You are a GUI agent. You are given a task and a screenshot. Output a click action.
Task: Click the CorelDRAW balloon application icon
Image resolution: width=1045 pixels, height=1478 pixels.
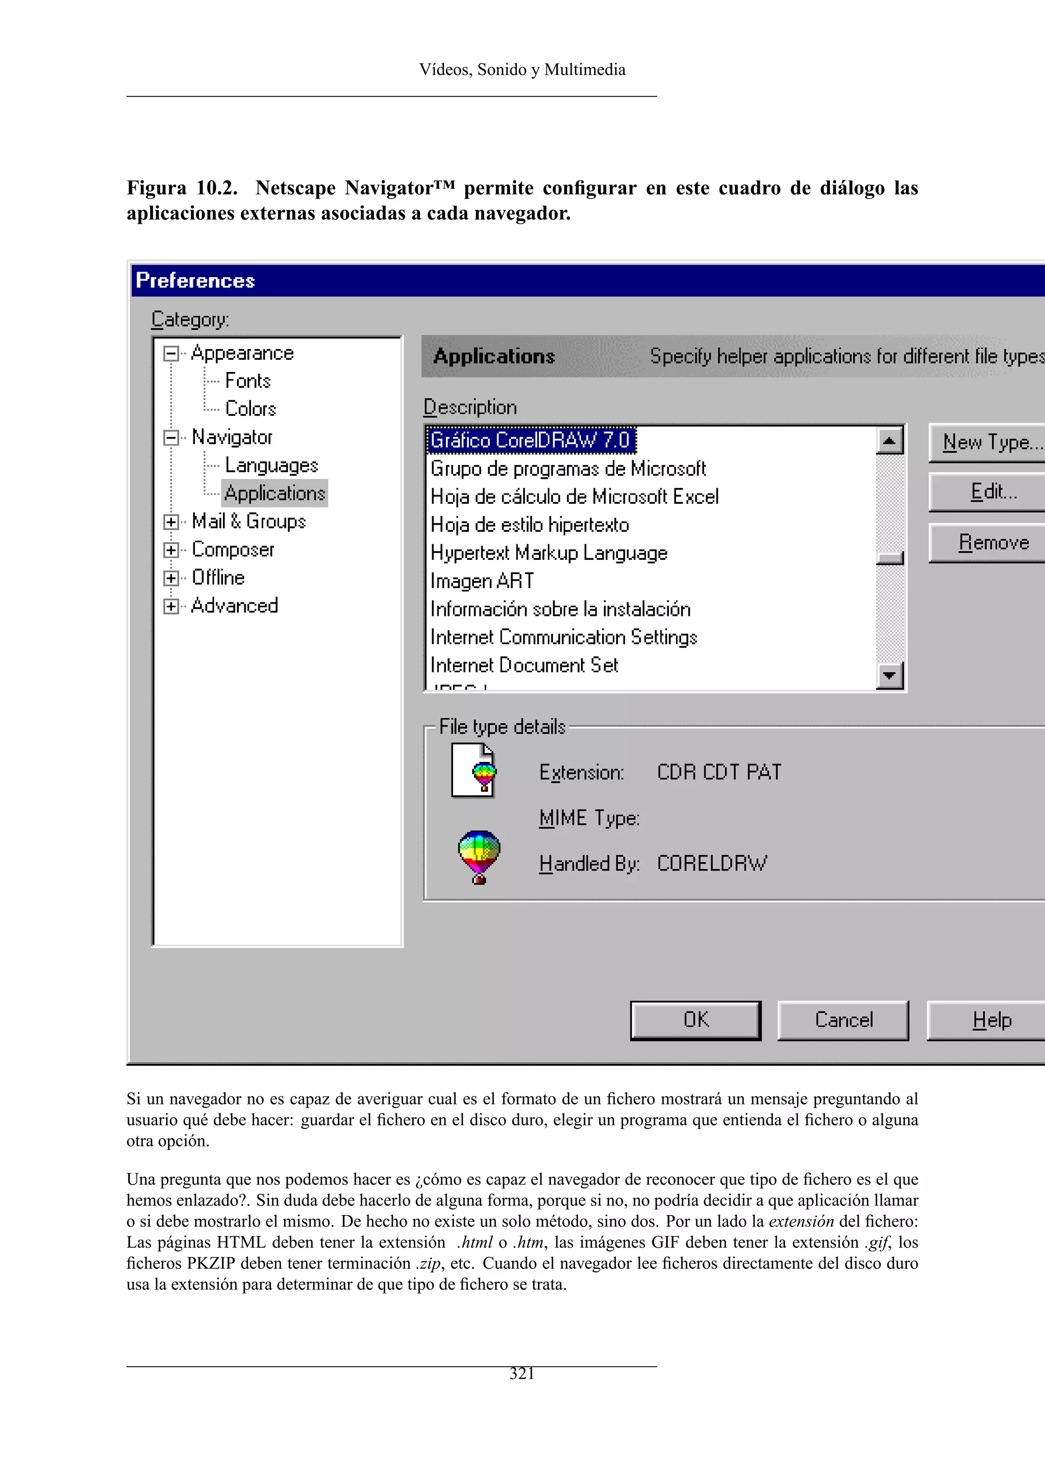point(479,857)
